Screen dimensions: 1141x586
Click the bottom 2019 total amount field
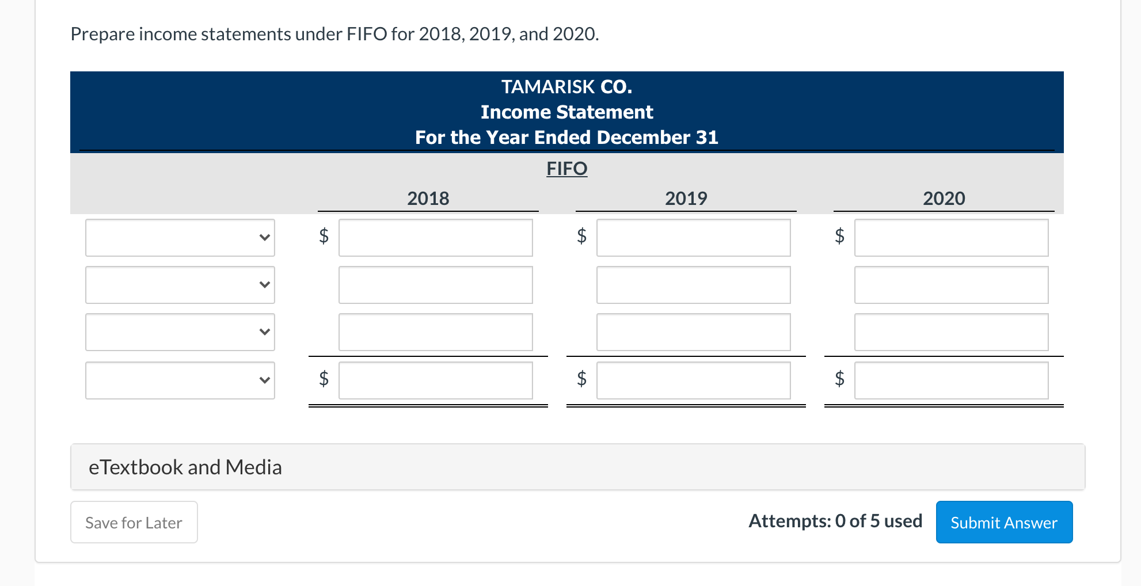[x=693, y=380]
